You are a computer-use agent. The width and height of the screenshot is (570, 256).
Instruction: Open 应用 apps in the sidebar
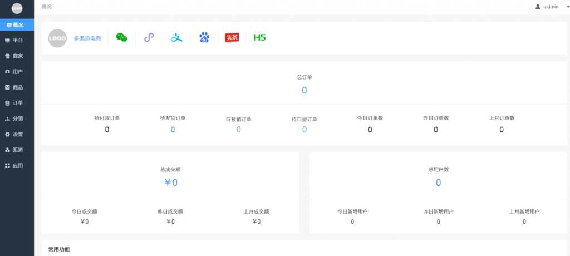click(x=17, y=165)
